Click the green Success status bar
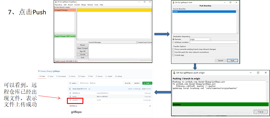 pyautogui.click(x=220, y=105)
